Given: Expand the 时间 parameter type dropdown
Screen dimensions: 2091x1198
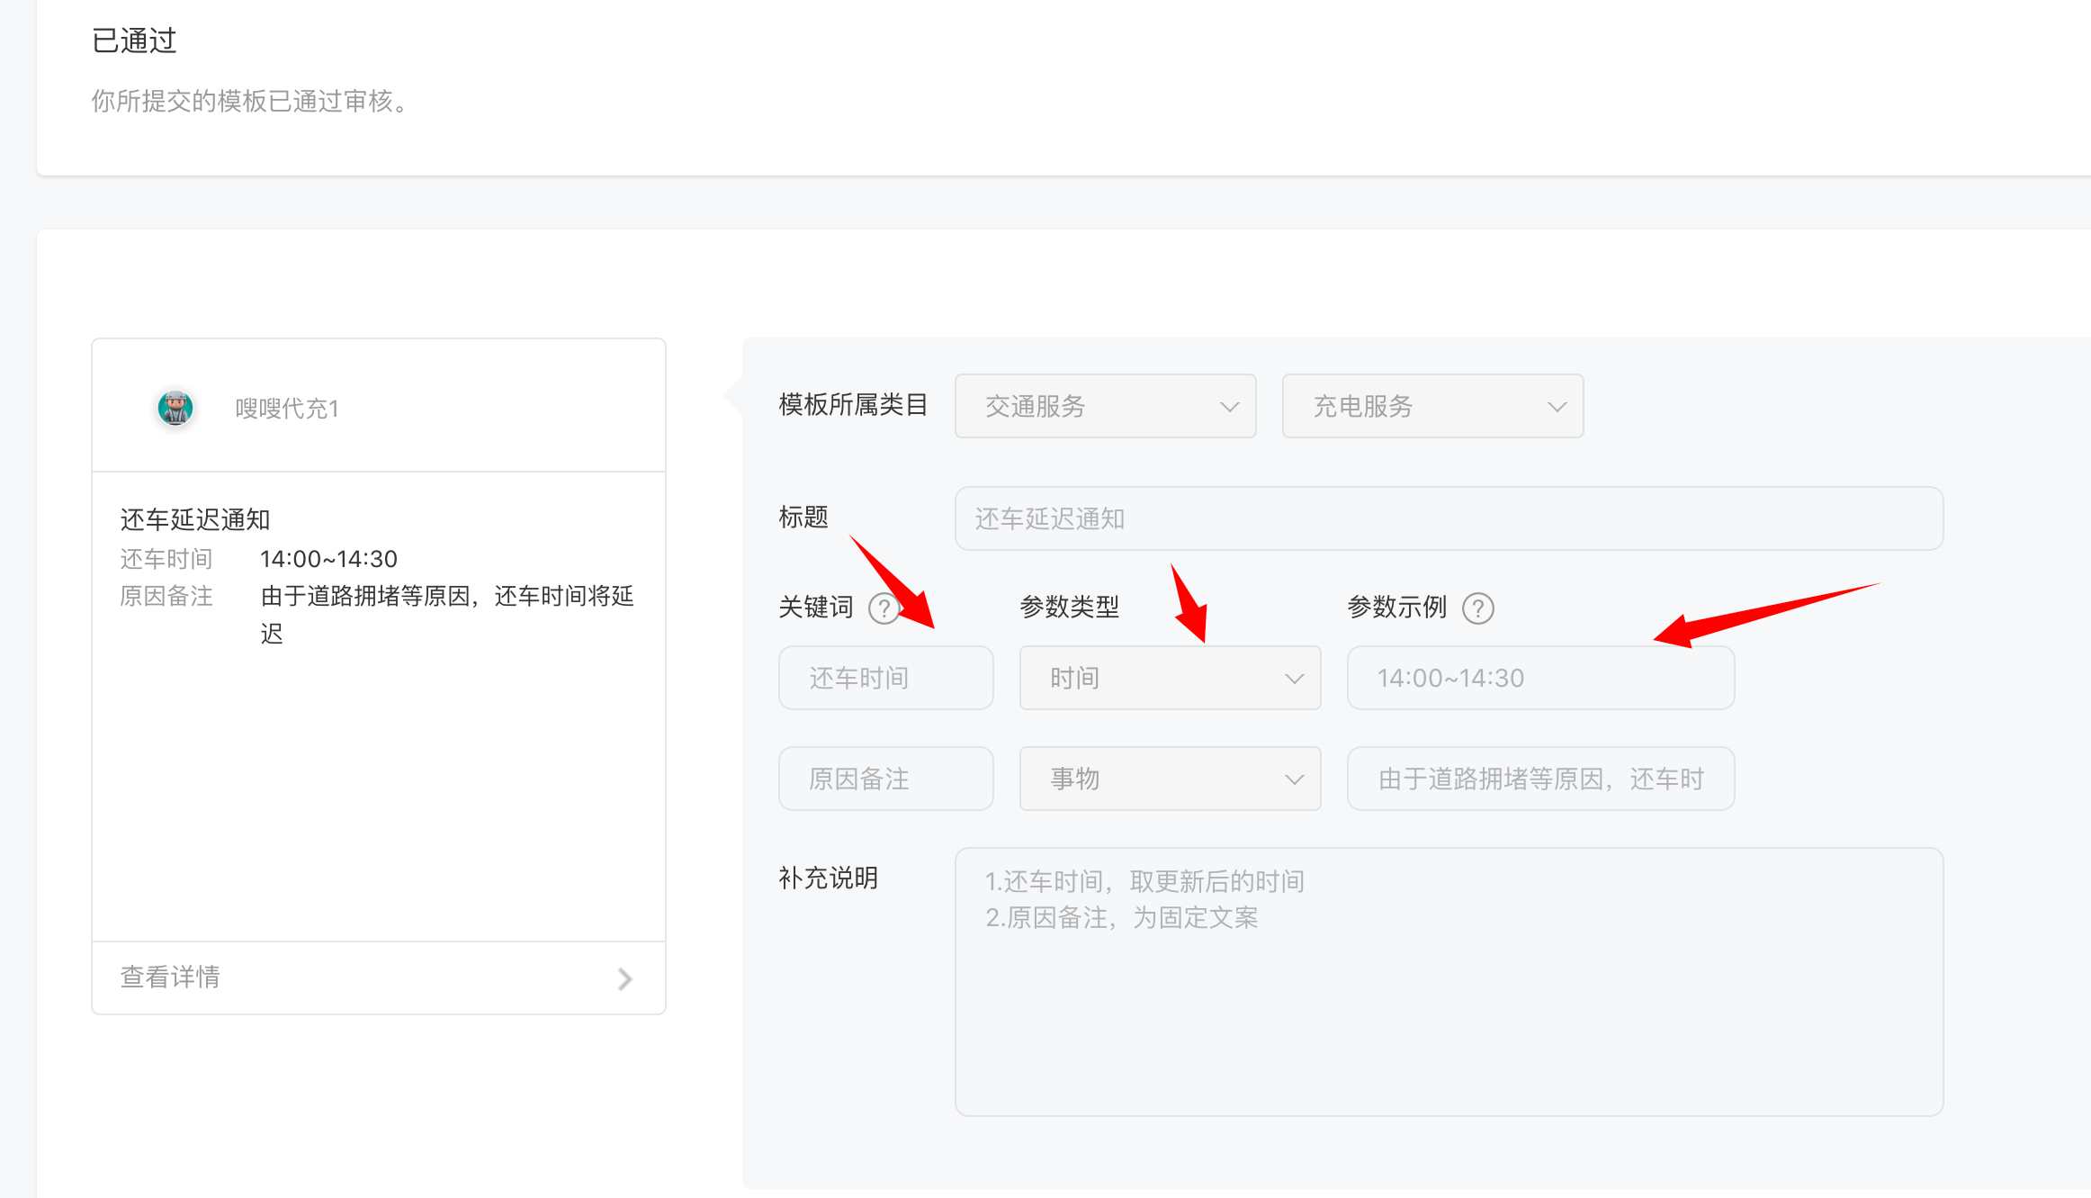Looking at the screenshot, I should pos(1170,678).
